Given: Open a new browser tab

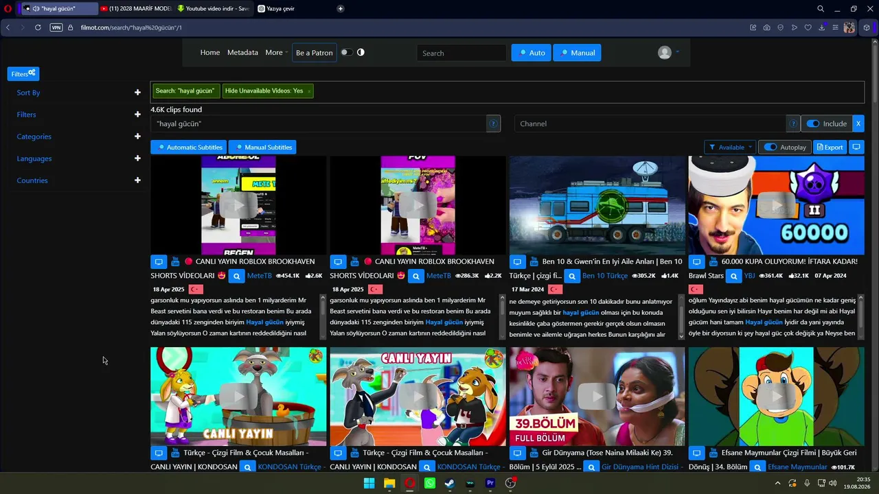Looking at the screenshot, I should pos(340,8).
